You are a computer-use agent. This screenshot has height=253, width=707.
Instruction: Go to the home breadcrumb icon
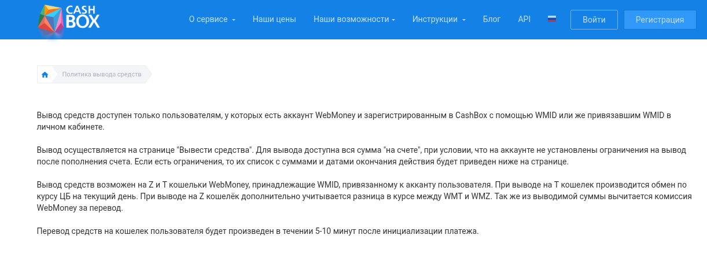click(45, 75)
